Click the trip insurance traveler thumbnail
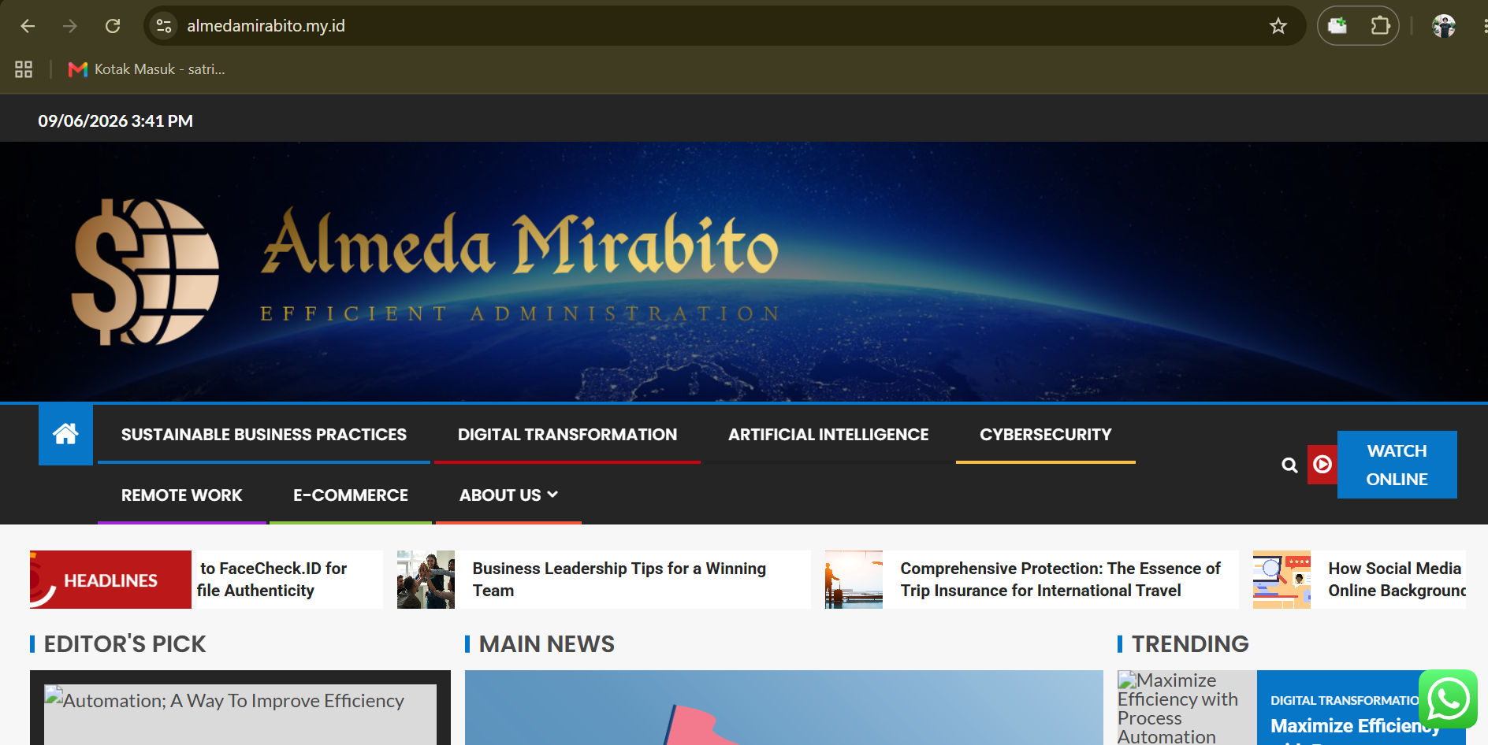This screenshot has width=1488, height=745. pos(854,580)
